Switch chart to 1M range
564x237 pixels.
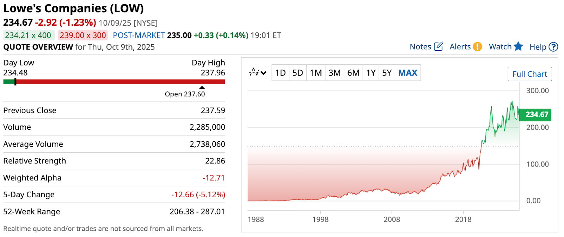pyautogui.click(x=316, y=73)
